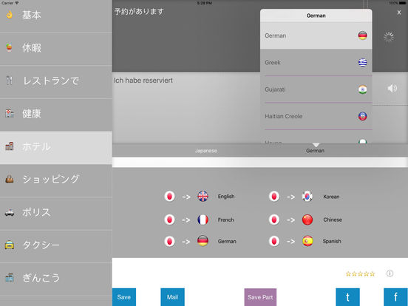
Task: Share via the Facebook f button
Action: coord(395,297)
